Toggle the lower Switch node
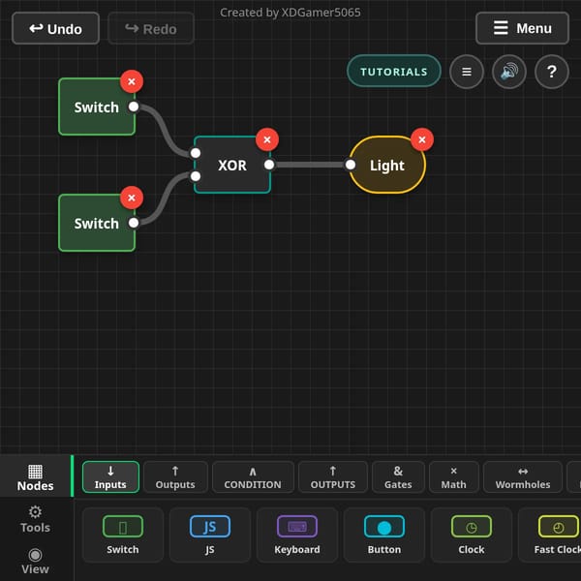This screenshot has width=581, height=581. [96, 223]
